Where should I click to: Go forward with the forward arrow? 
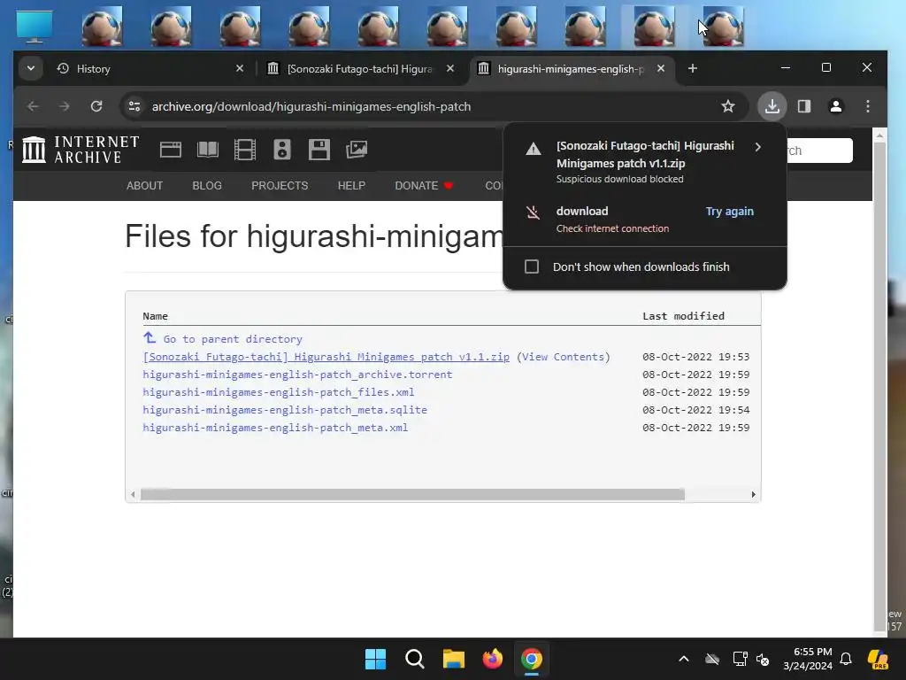click(65, 106)
